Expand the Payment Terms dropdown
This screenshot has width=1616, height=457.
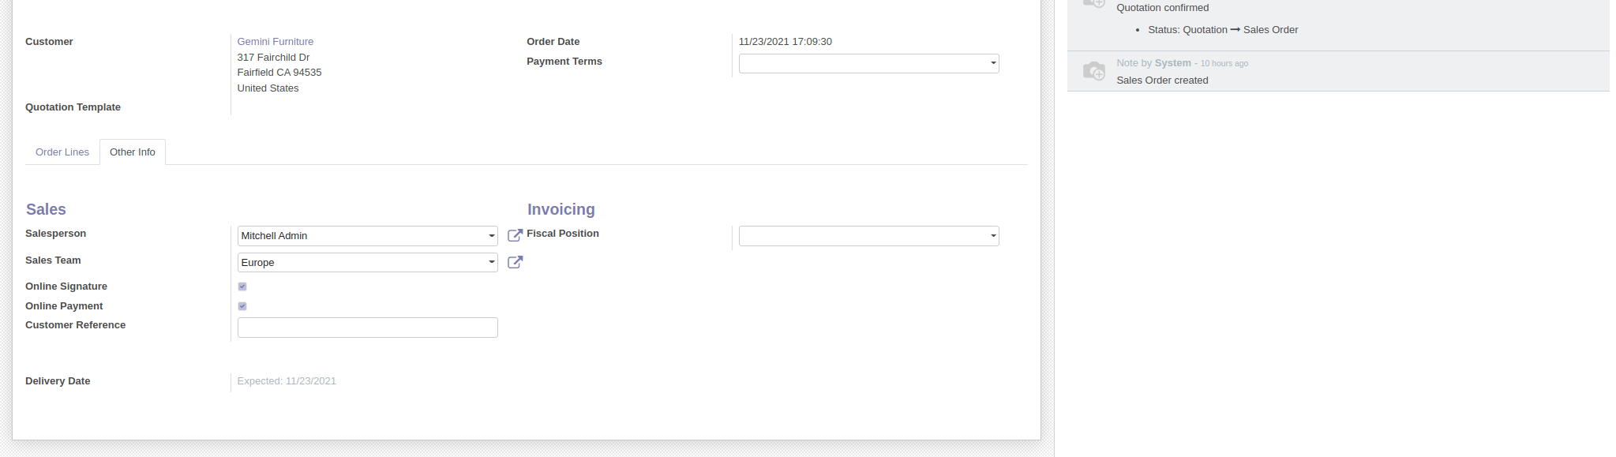point(868,63)
